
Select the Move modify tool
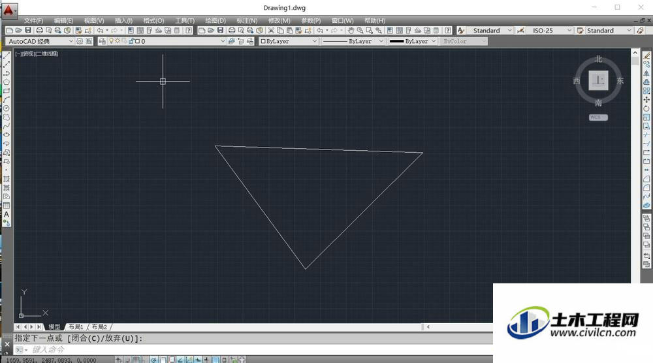coord(646,99)
